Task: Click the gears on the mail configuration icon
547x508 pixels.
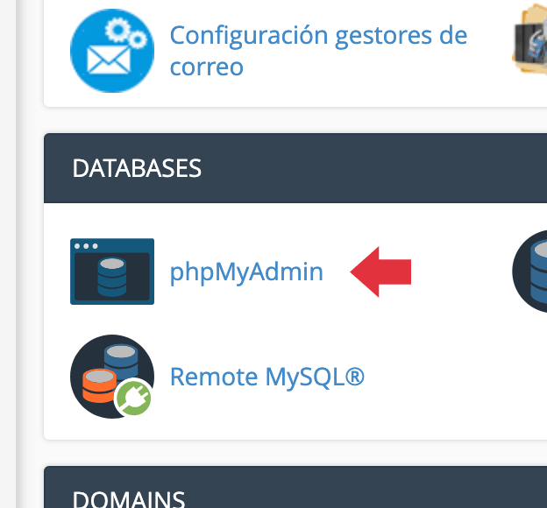Action: 125,32
